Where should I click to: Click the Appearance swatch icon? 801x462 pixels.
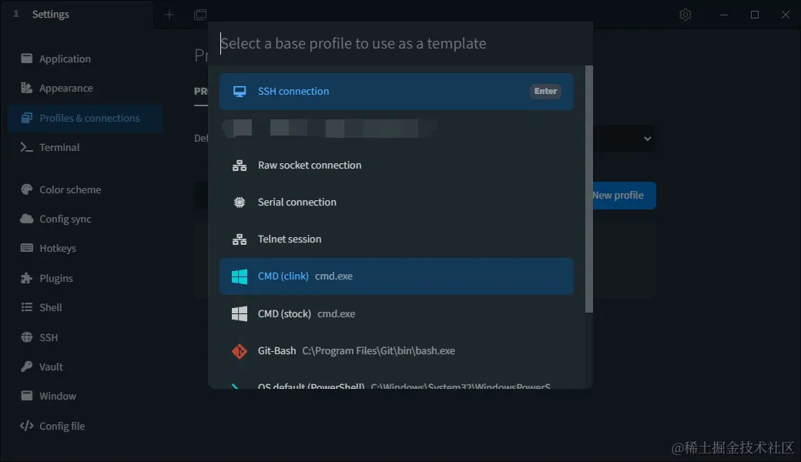(26, 88)
